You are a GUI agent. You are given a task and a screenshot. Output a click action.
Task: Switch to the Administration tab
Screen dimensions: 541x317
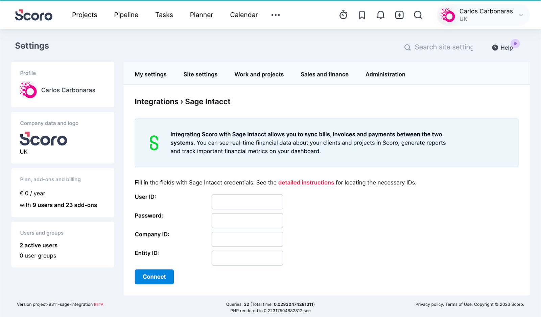(385, 74)
